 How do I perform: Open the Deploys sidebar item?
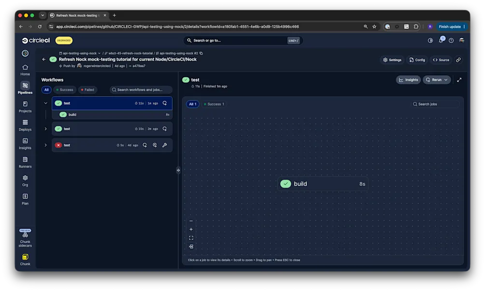coord(25,125)
